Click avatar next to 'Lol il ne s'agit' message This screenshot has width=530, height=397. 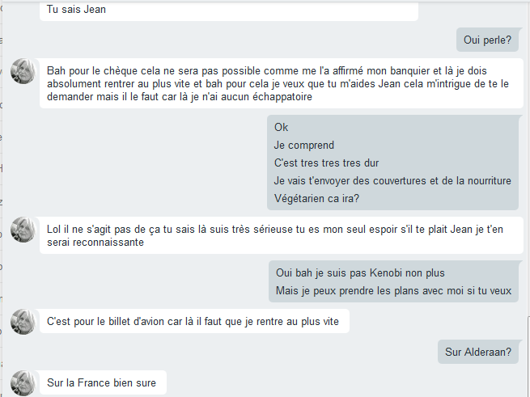(23, 230)
